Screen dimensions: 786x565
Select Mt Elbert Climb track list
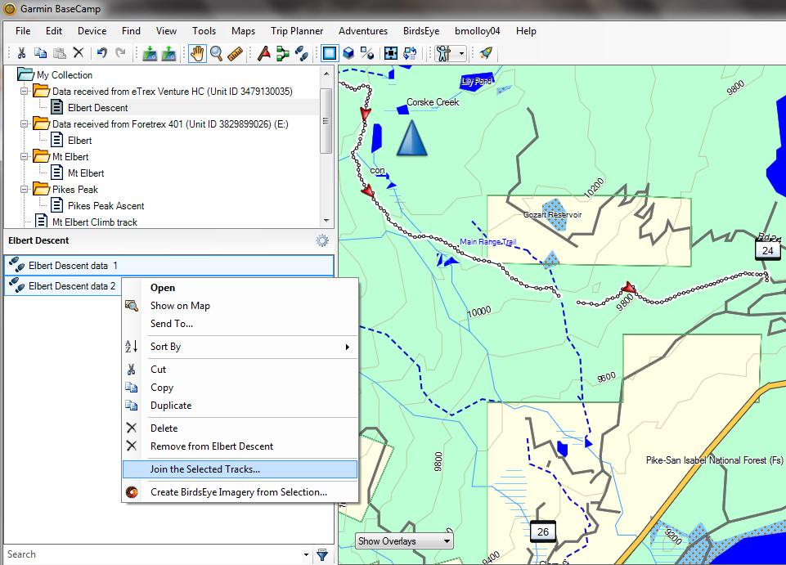tap(94, 222)
